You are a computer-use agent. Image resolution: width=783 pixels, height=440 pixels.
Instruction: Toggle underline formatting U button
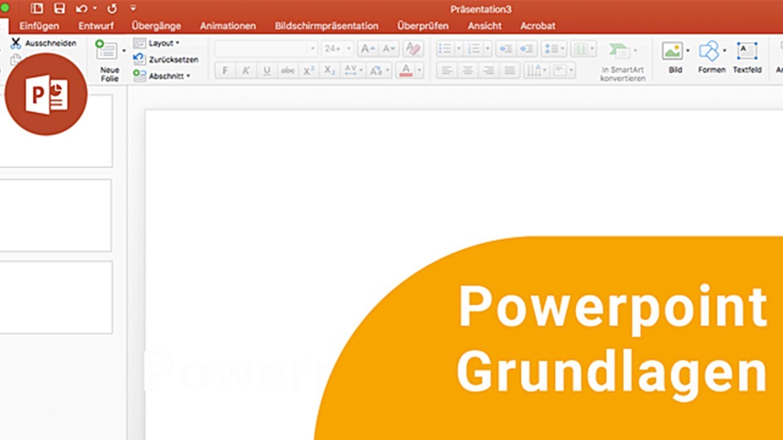click(x=267, y=71)
